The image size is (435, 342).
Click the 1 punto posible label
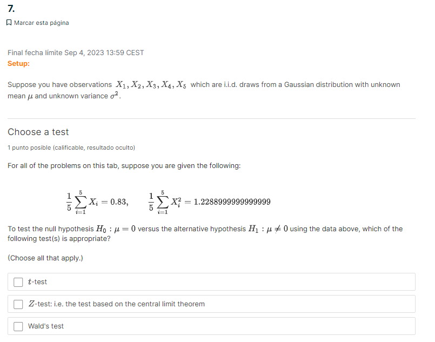tap(71, 147)
